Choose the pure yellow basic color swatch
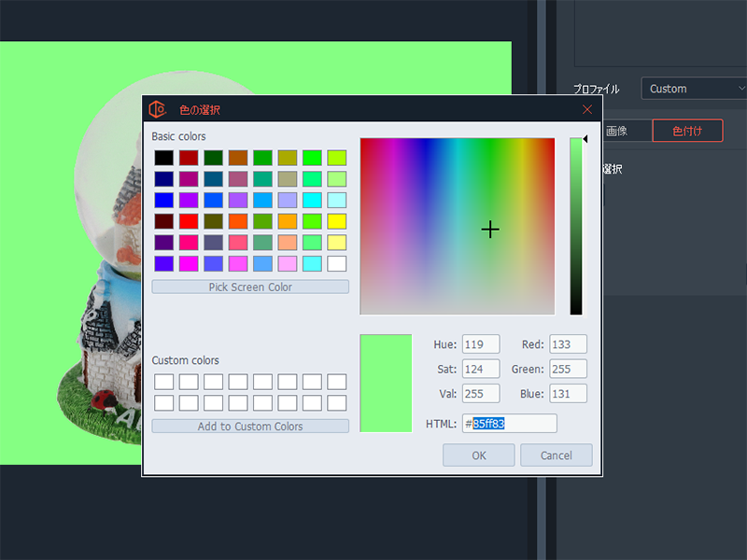 click(337, 221)
